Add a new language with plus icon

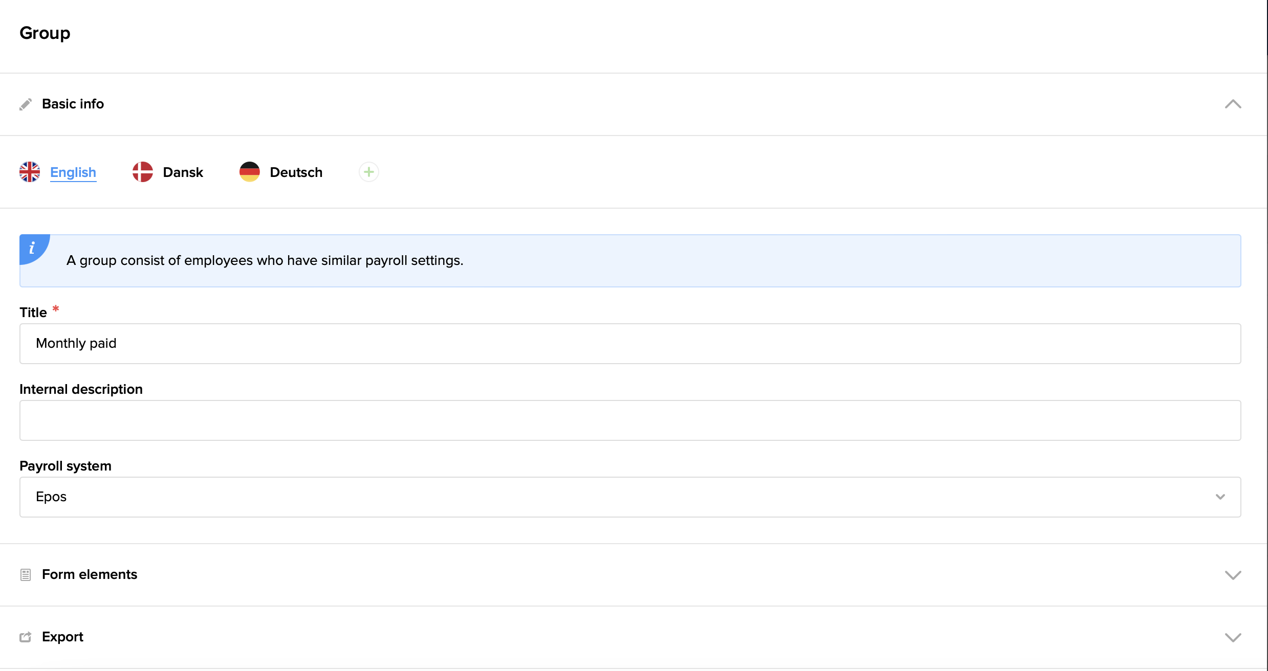(368, 172)
